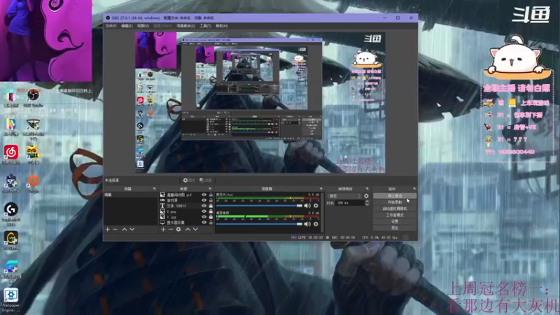Toggle the lock on the 1.jpg source
Screen dimensions: 560x315
point(211,217)
